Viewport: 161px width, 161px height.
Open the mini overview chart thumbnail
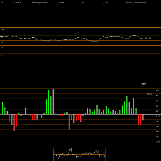80,154
